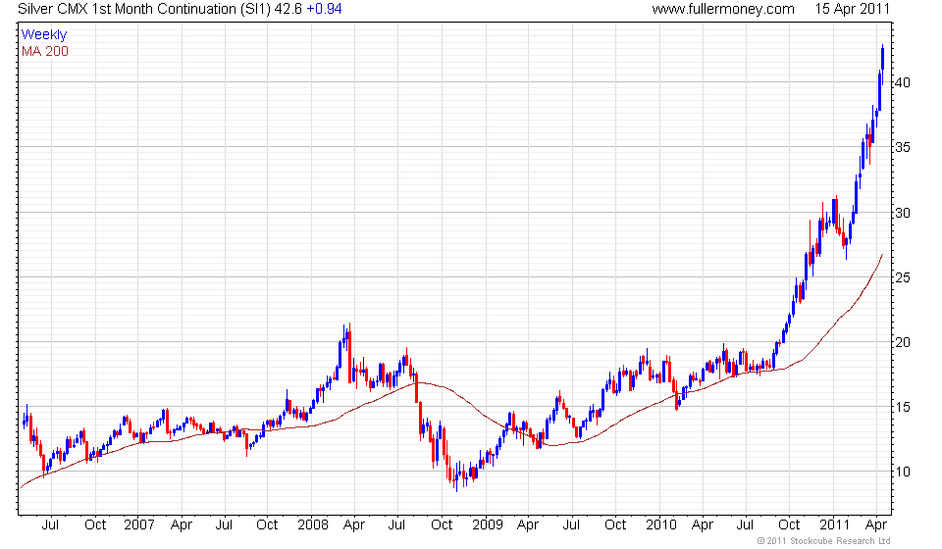Select the Weekly interval label
Screen dimensions: 942x549
click(x=44, y=34)
